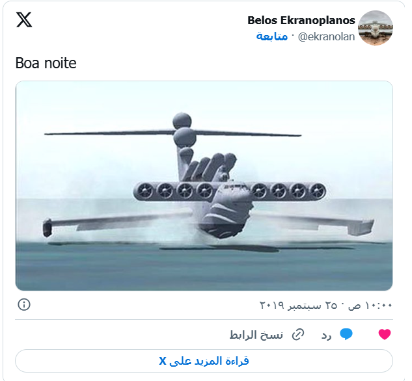Click the round tail tip of the ekranoplan
The image size is (412, 381).
click(182, 121)
